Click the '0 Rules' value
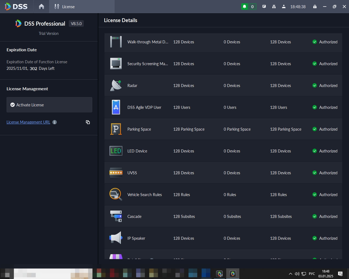Image resolution: width=349 pixels, height=279 pixels. click(x=230, y=195)
